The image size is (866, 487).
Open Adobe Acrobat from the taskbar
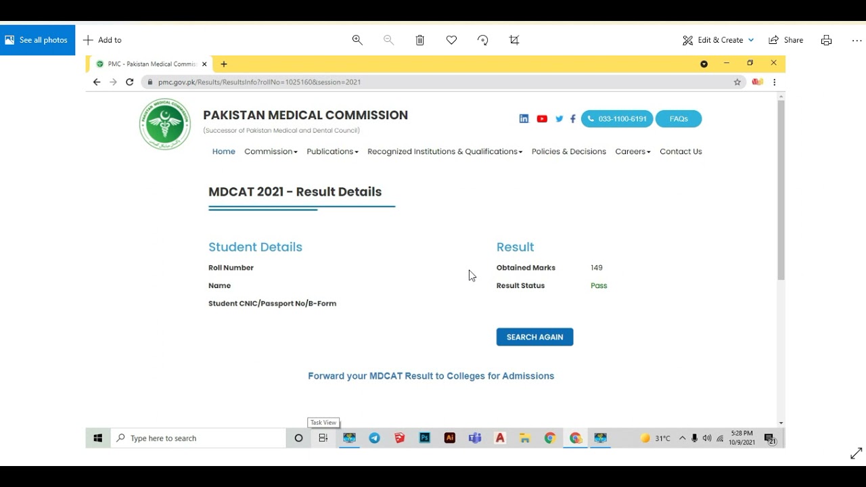click(500, 438)
